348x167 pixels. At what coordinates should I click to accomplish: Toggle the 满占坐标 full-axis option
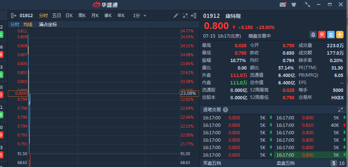click(x=48, y=25)
